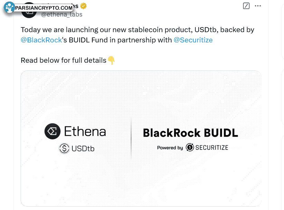Click the Ethena logo icon in image
284x210 pixels.
(x=52, y=131)
